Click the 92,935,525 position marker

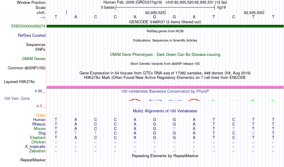click(155, 13)
